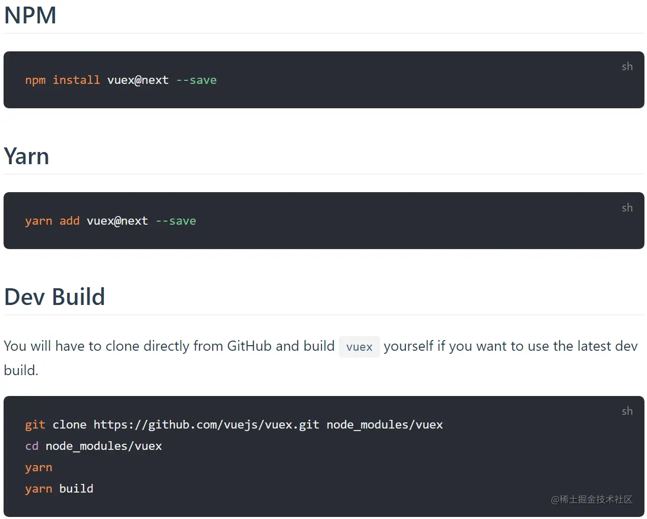Click the Dev Build section heading
The image size is (647, 519).
[54, 297]
